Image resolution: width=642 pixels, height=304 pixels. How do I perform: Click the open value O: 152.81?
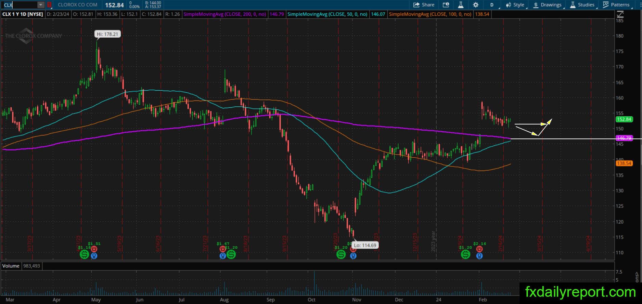84,14
